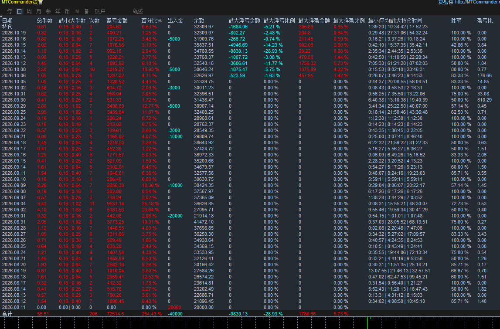Open the 周 weekly tab

29,11
